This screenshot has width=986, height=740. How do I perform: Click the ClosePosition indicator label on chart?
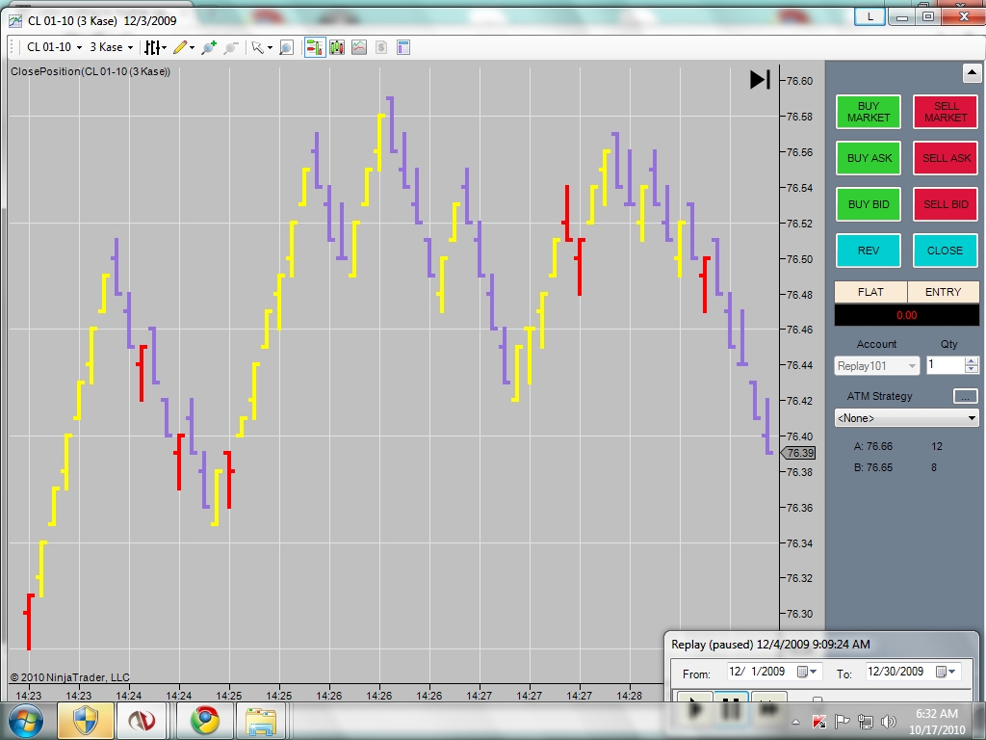pos(90,71)
